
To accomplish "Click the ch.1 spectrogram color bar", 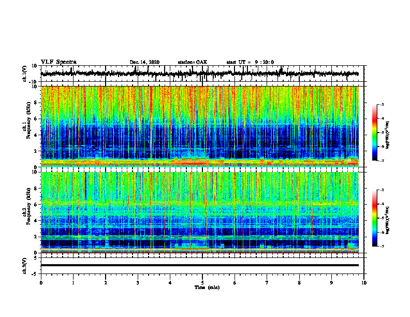I will click(374, 133).
